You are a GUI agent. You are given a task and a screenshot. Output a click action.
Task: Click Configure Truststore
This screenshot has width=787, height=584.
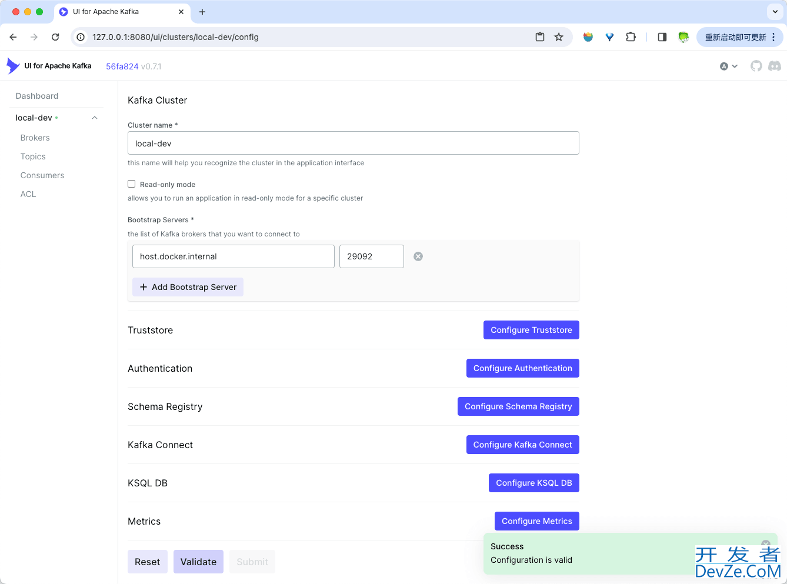(531, 330)
